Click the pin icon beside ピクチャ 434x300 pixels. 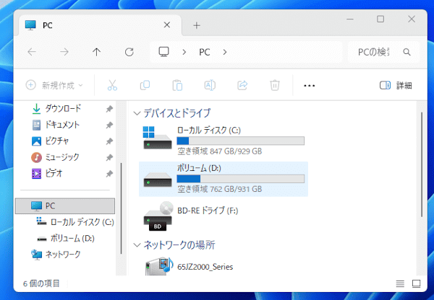pyautogui.click(x=109, y=141)
